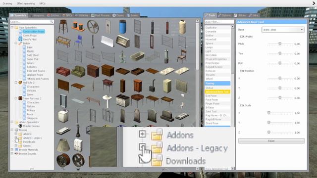Open the Dupes tab

[118, 15]
